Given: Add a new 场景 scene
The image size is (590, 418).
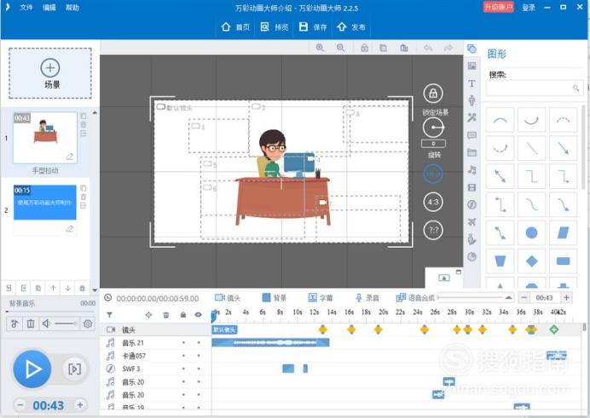Looking at the screenshot, I should click(x=50, y=73).
